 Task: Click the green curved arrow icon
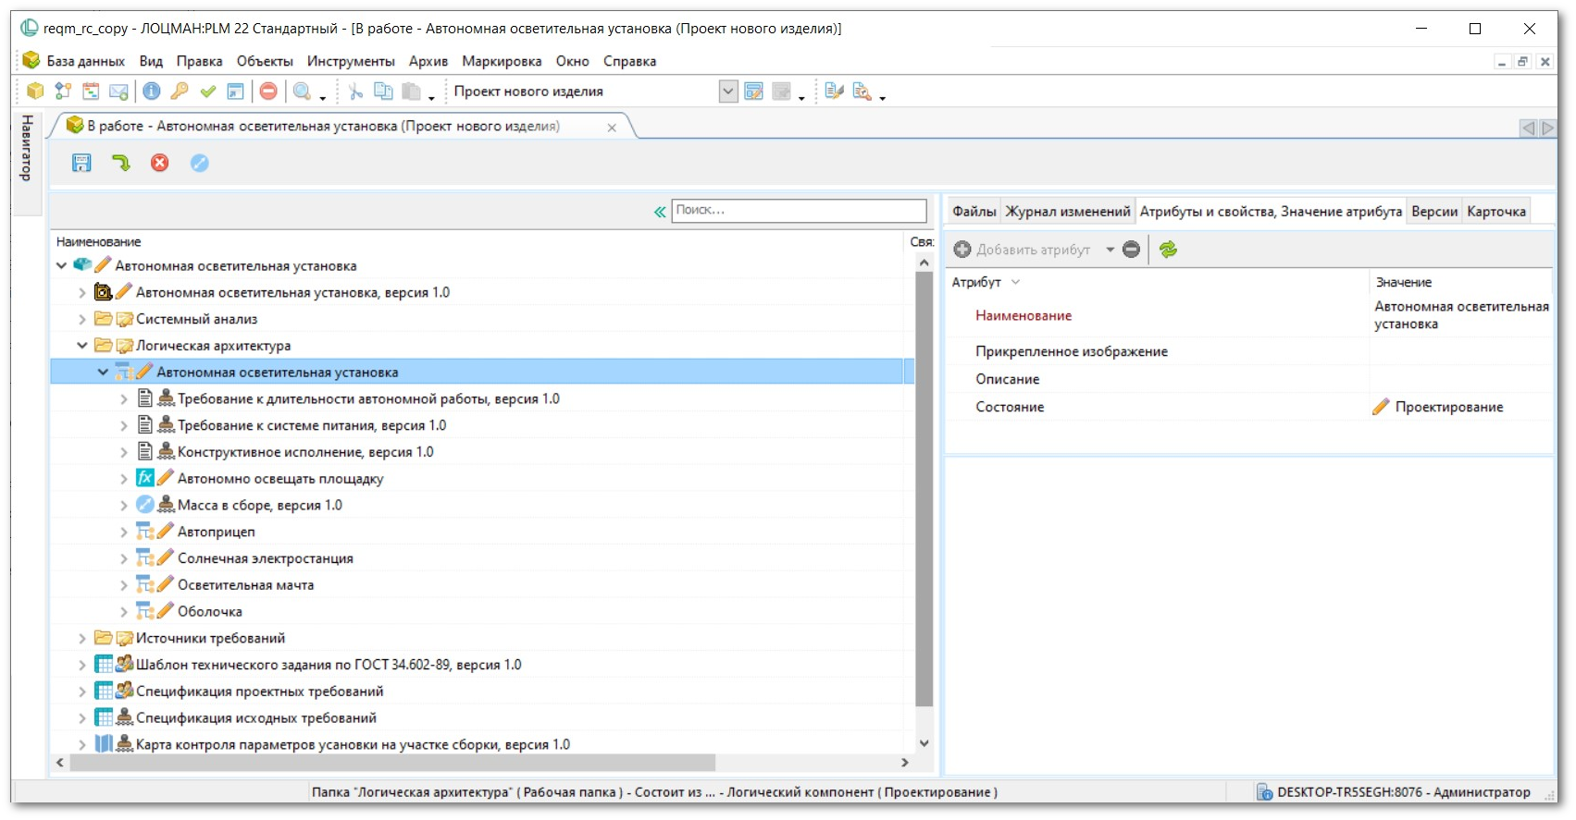point(121,164)
